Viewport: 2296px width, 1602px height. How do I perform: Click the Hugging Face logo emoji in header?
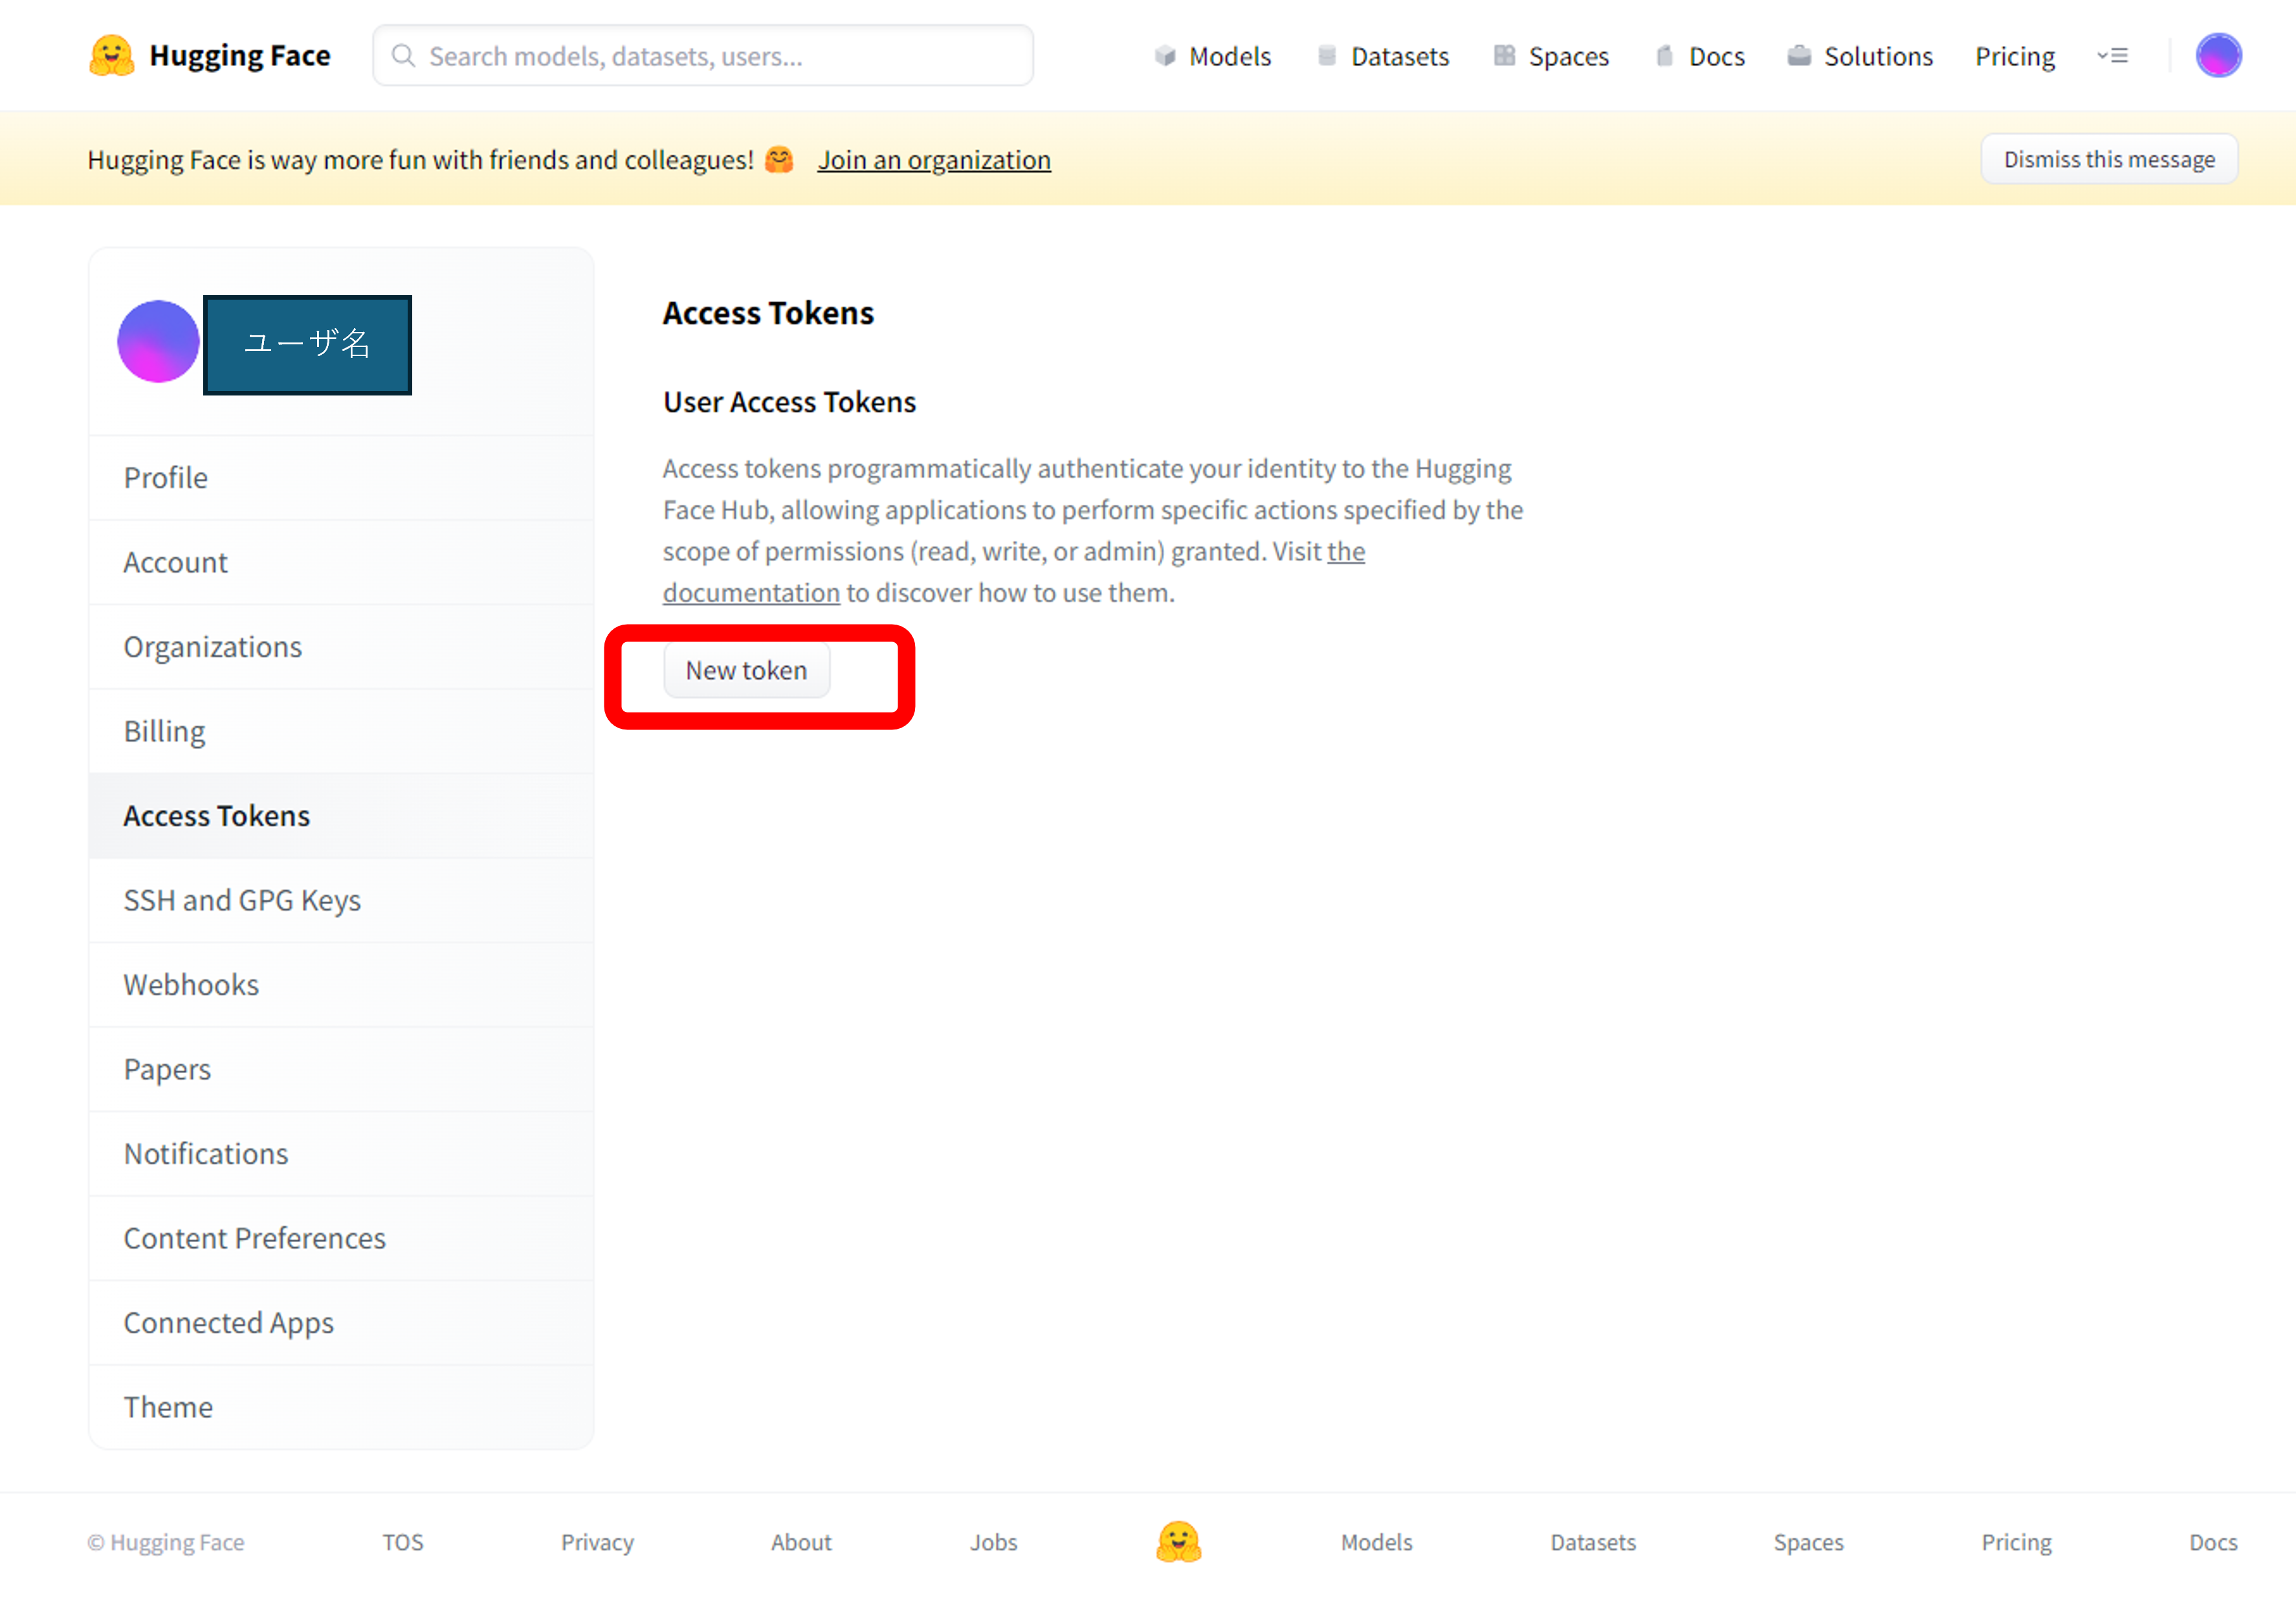(111, 56)
